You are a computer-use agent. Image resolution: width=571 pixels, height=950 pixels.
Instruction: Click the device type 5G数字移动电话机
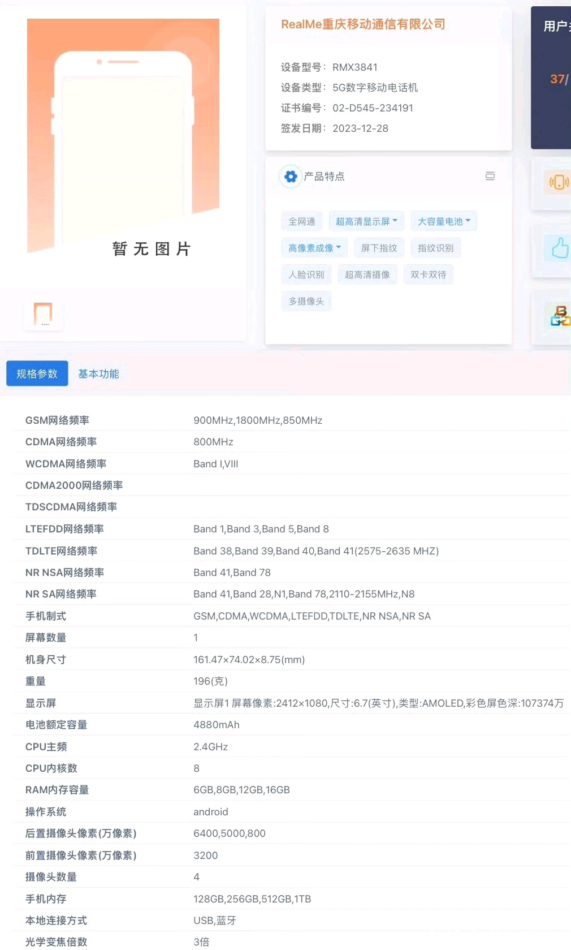pos(375,88)
